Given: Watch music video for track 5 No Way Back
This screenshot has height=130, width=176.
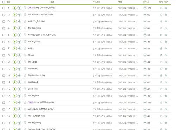Looking at the screenshot, I should (161, 35).
